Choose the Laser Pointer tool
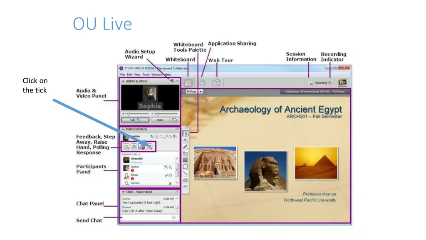This screenshot has width=426, height=240. (185, 140)
